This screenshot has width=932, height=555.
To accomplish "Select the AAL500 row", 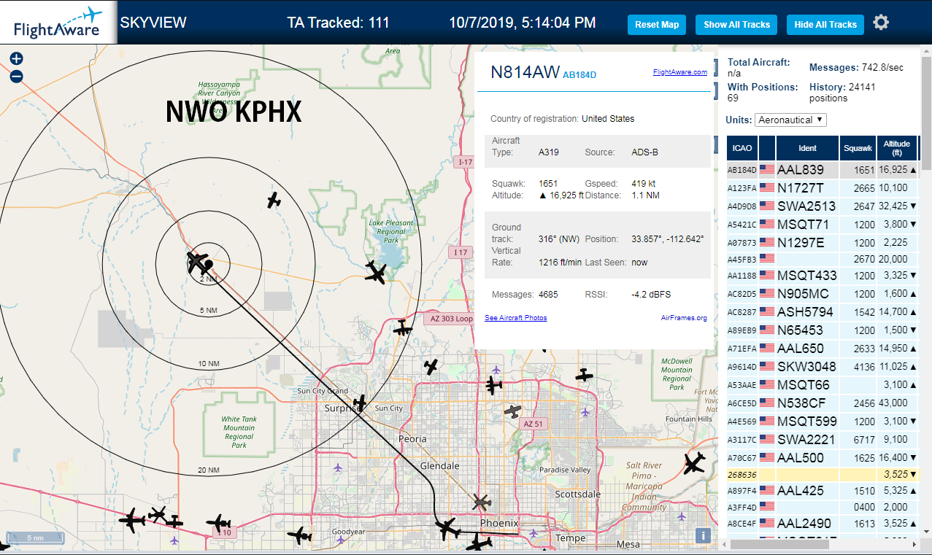I will [823, 457].
